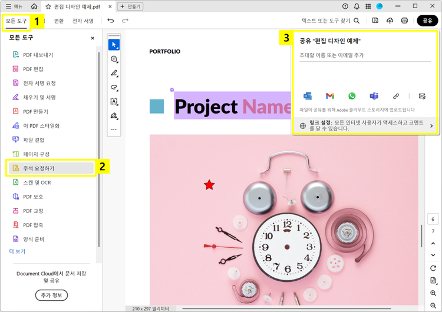
Task: Star the 편집 디자인 예제.pdf tab
Action: click(x=48, y=6)
